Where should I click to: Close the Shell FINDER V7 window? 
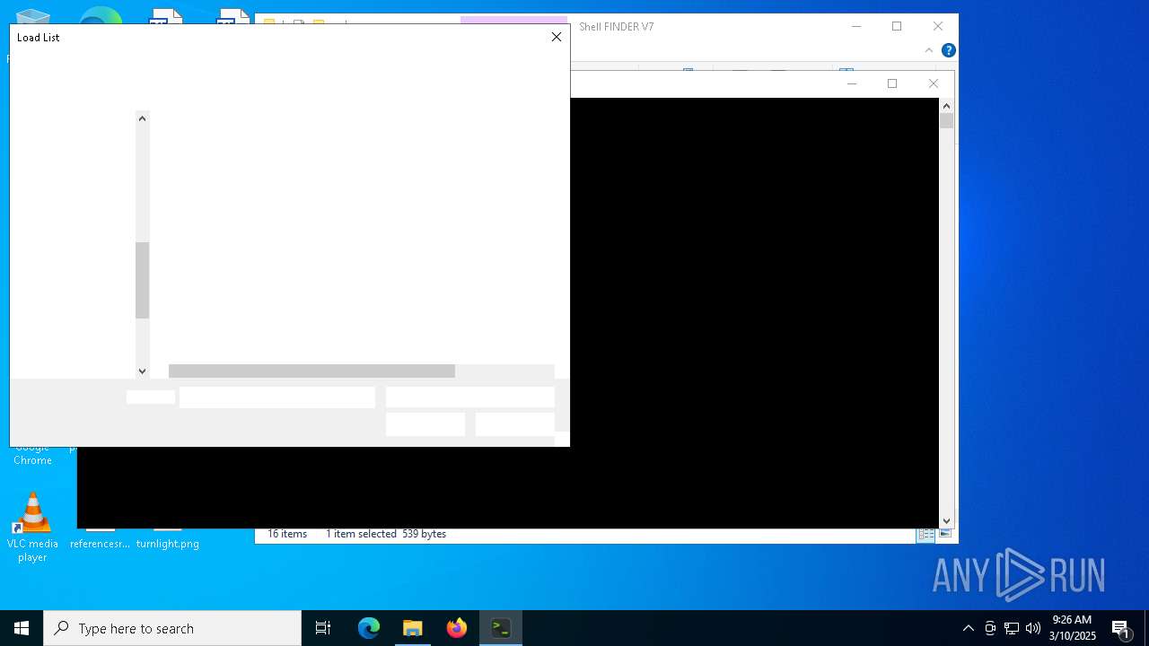click(x=938, y=26)
